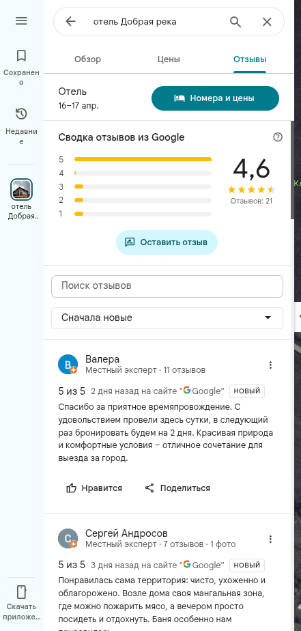The height and width of the screenshot is (631, 301).
Task: Click the 4,6 rating number
Action: (251, 169)
